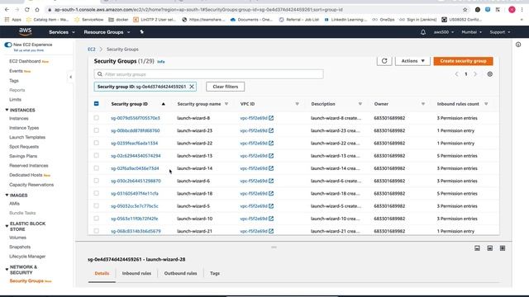
Task: Open VPC link icon for launch-wizard-22
Action: pos(271,143)
